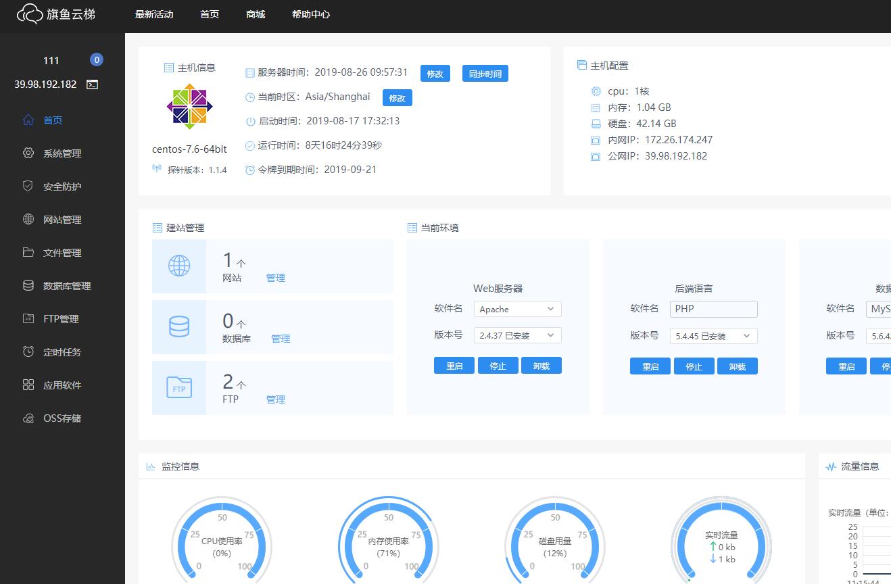Screen dimensions: 891x584
Task: Open 帮助中心 from the top menu
Action: 310,14
